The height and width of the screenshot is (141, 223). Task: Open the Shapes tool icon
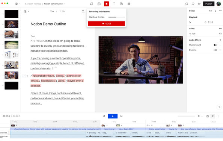click(121, 4)
